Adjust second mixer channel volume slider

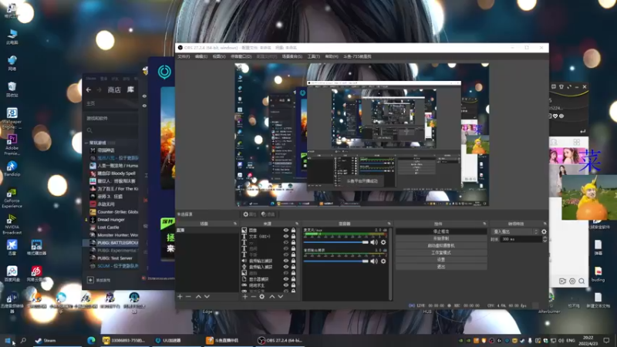[336, 261]
